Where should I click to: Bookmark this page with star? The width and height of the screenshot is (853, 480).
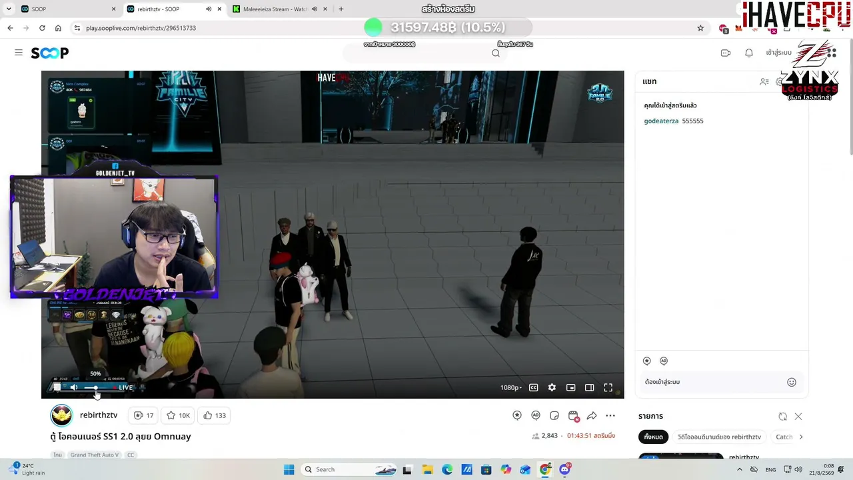click(700, 28)
